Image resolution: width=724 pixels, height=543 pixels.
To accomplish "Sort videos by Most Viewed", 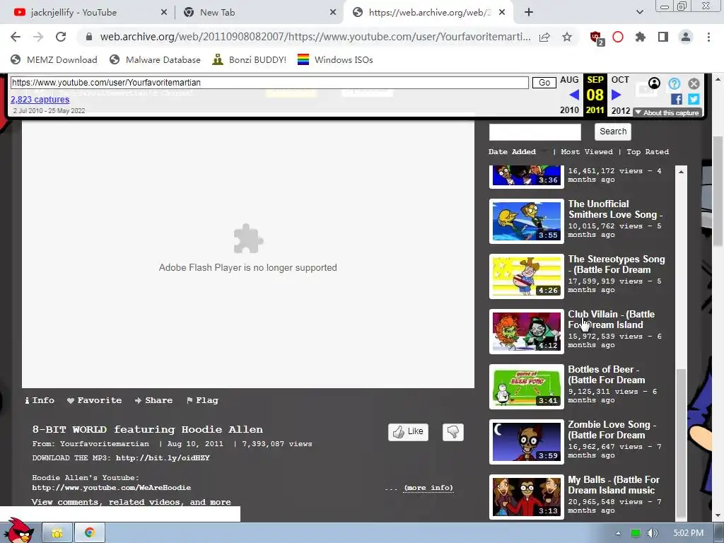I will coord(587,151).
